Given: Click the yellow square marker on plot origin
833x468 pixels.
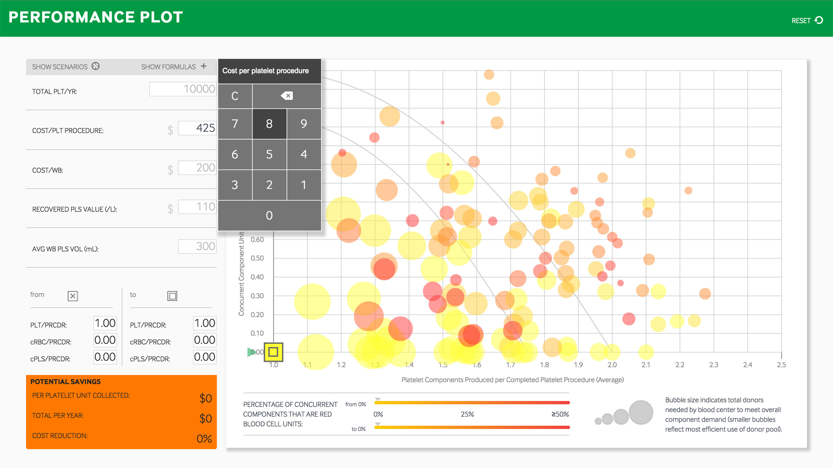Looking at the screenshot, I should (x=273, y=352).
